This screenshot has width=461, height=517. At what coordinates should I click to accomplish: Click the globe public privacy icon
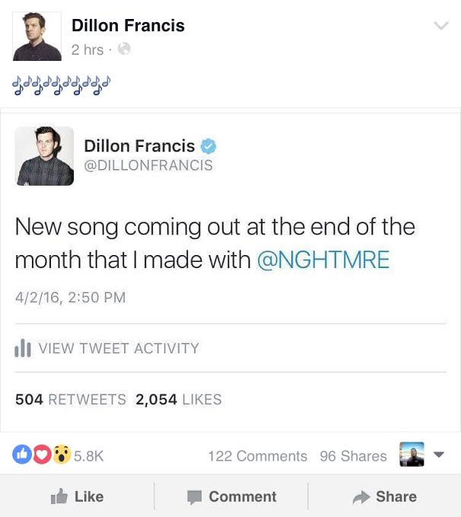tap(124, 49)
